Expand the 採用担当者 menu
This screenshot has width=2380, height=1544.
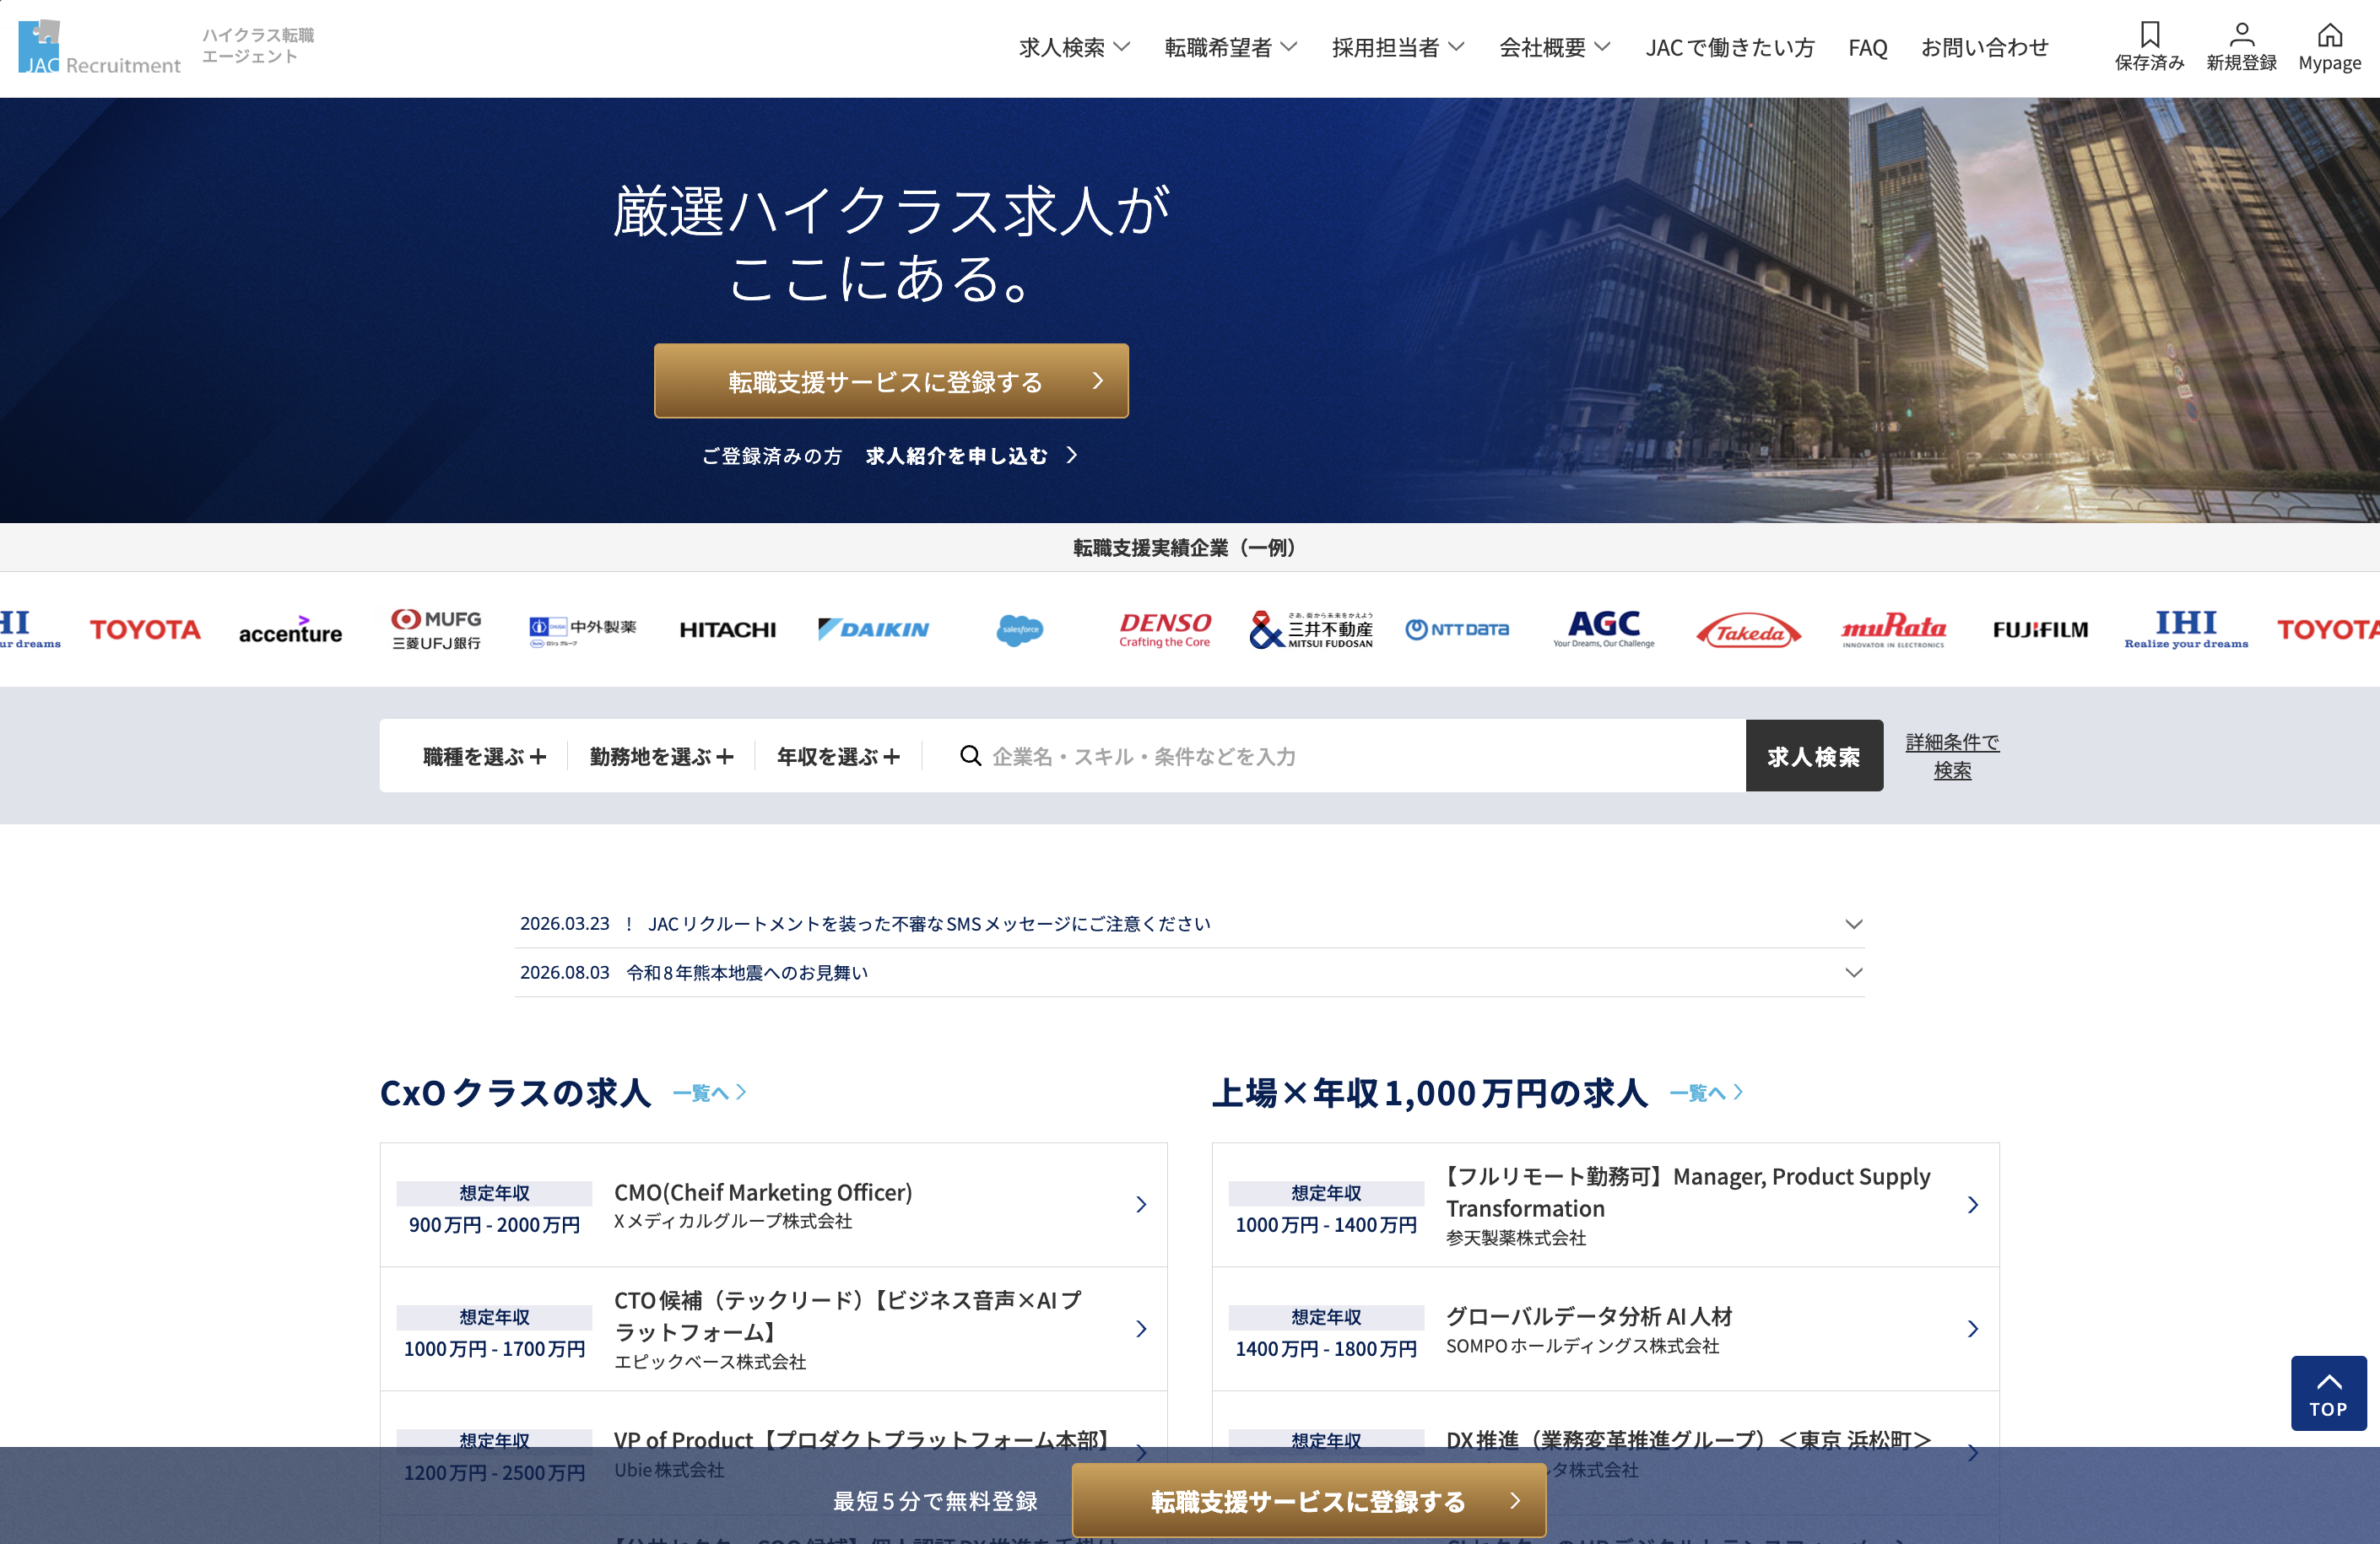coord(1398,47)
